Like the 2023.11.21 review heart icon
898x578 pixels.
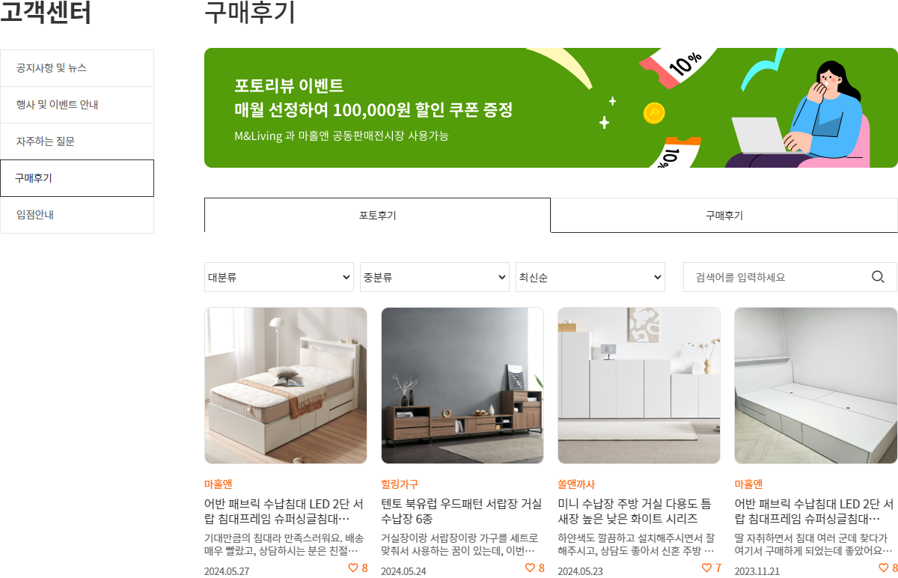[883, 568]
